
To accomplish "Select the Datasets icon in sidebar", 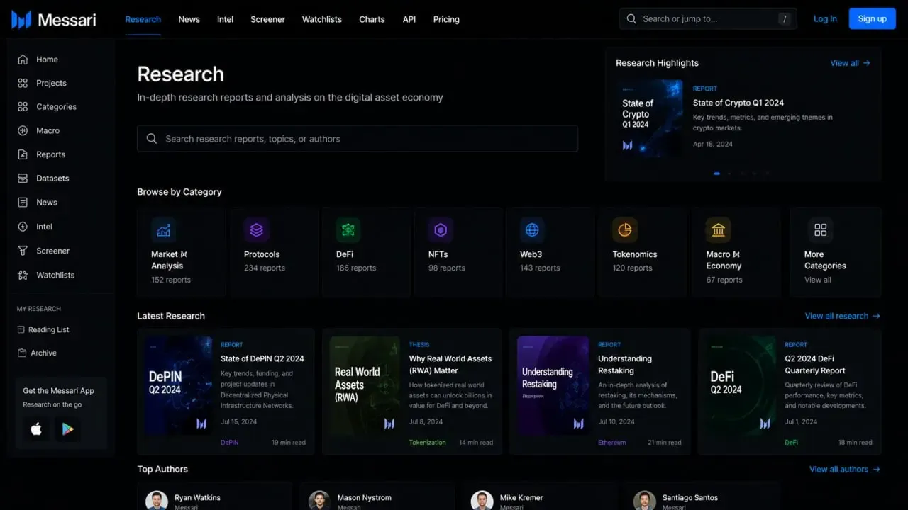I will pyautogui.click(x=23, y=178).
